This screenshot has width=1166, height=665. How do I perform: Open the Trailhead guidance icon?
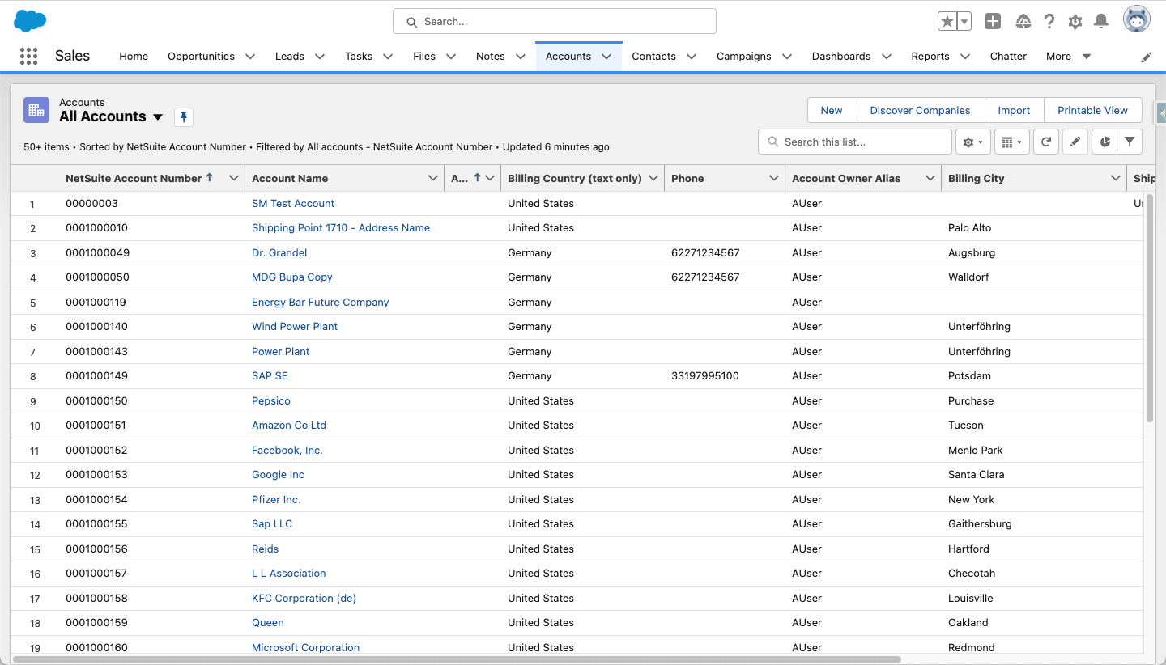point(1023,22)
